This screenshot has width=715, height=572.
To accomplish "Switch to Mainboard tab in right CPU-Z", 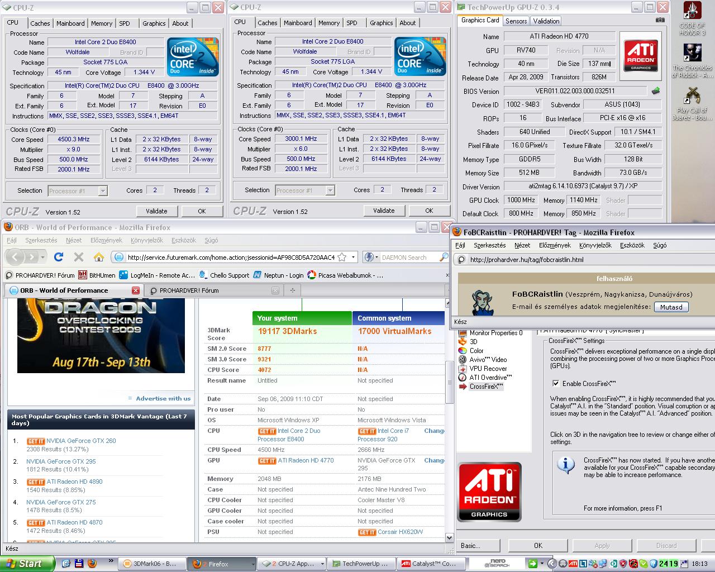I will (298, 23).
